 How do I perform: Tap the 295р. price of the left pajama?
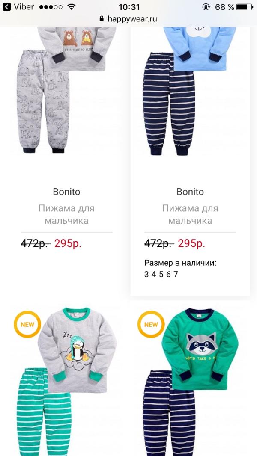click(68, 243)
